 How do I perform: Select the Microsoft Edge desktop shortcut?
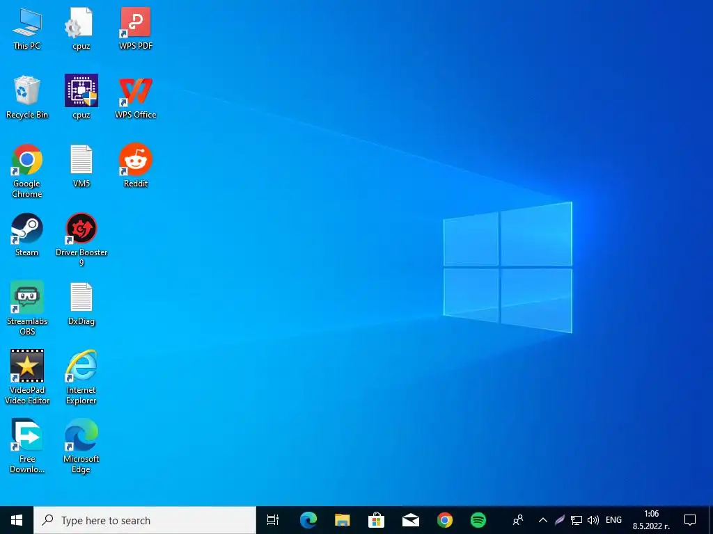click(81, 446)
